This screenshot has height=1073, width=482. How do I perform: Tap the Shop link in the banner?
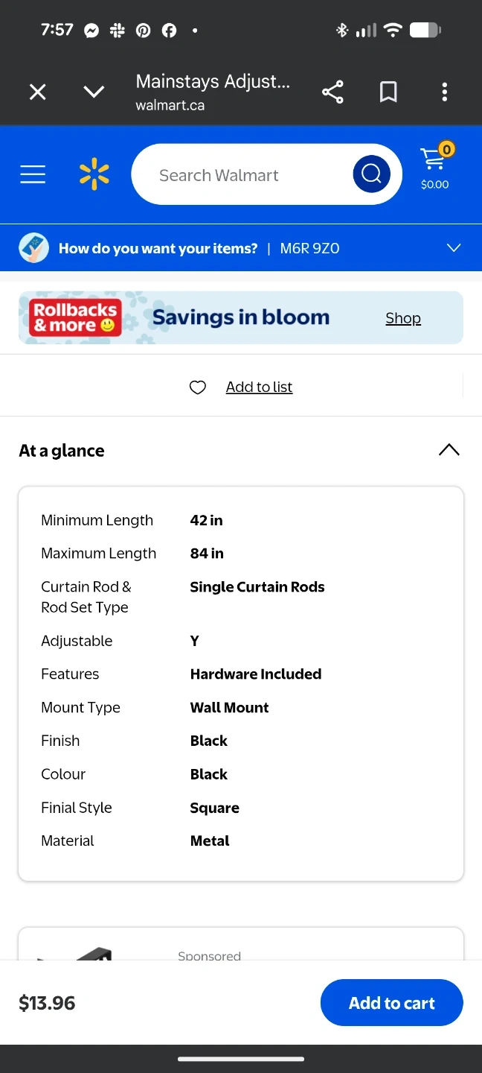coord(403,318)
